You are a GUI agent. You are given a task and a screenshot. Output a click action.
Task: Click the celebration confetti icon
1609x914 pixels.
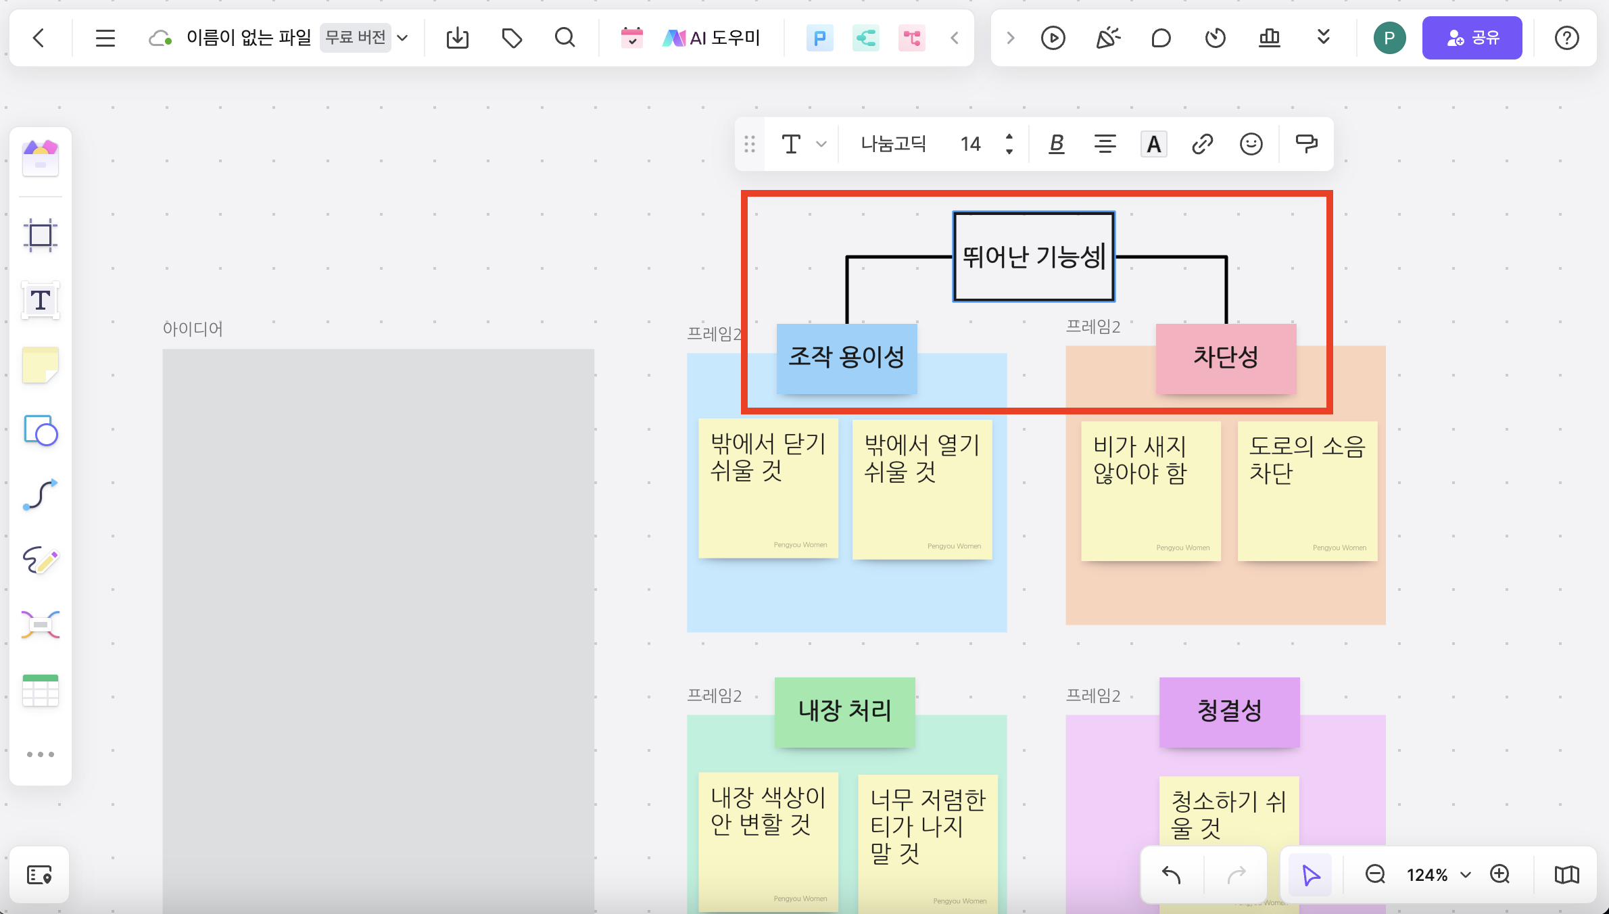coord(1107,38)
